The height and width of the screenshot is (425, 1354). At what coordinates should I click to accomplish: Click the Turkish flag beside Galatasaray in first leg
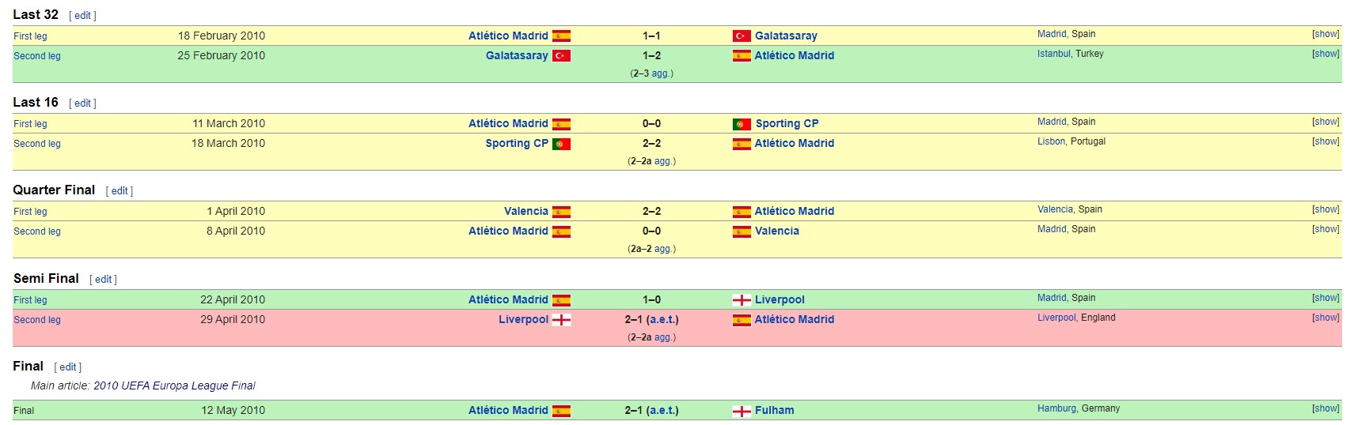point(741,36)
